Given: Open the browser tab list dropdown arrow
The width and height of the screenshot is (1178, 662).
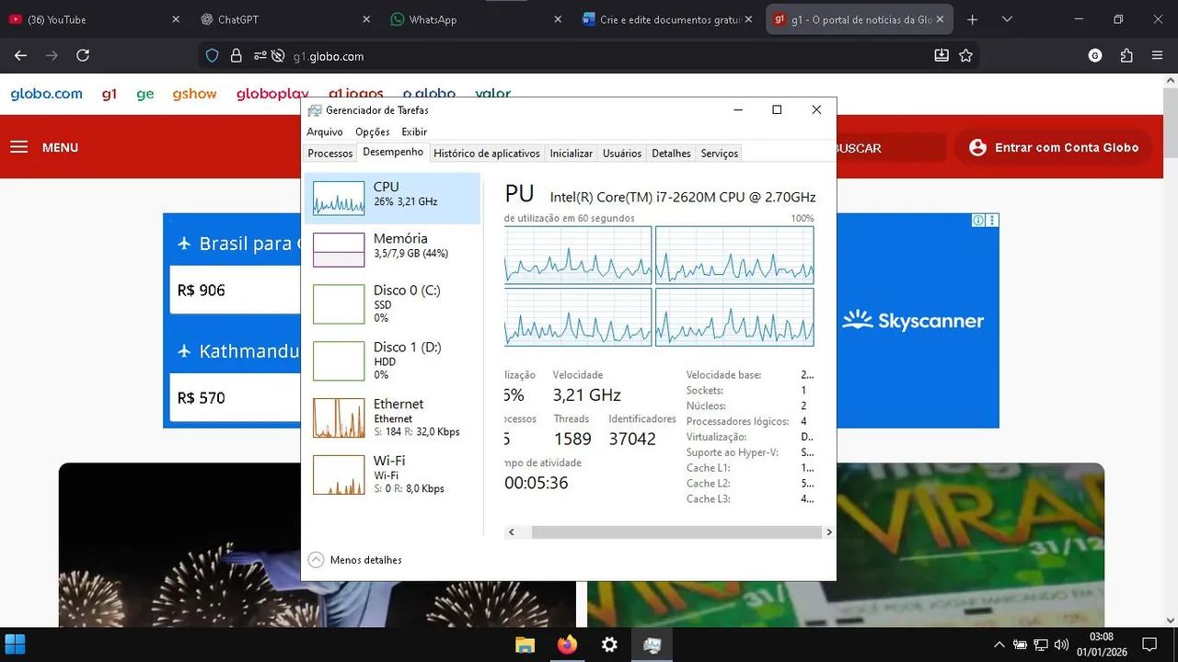Looking at the screenshot, I should click(x=1007, y=18).
